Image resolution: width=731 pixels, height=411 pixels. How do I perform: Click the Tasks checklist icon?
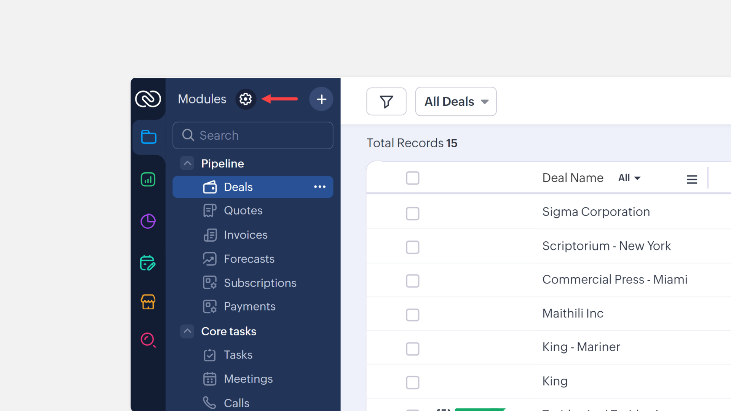(x=210, y=355)
